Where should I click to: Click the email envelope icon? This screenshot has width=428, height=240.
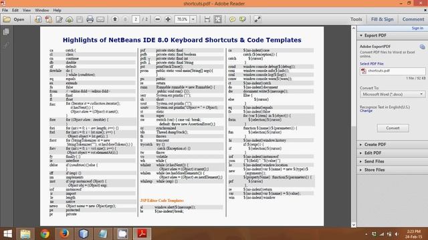point(100,19)
